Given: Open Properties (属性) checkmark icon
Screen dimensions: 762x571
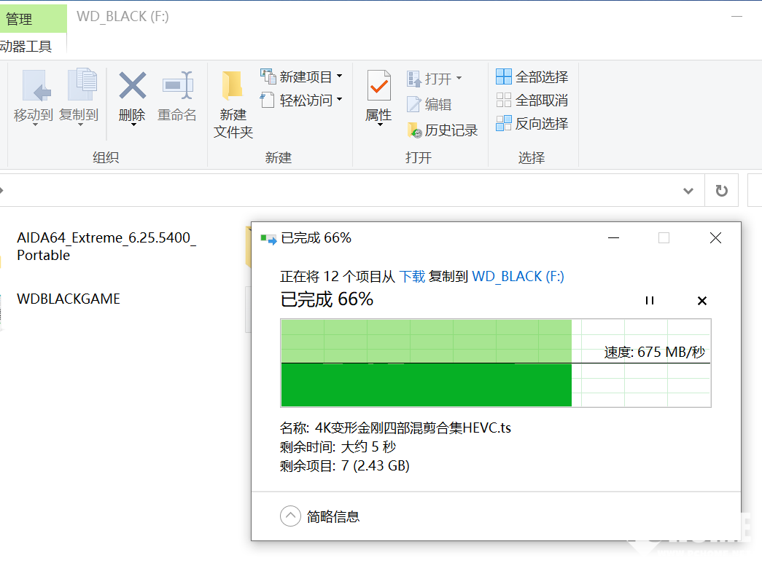Looking at the screenshot, I should click(x=379, y=85).
